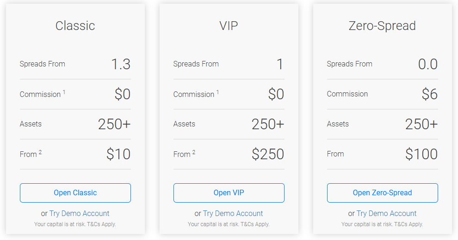Click the Open VIP button
The image size is (458, 240).
point(229,193)
